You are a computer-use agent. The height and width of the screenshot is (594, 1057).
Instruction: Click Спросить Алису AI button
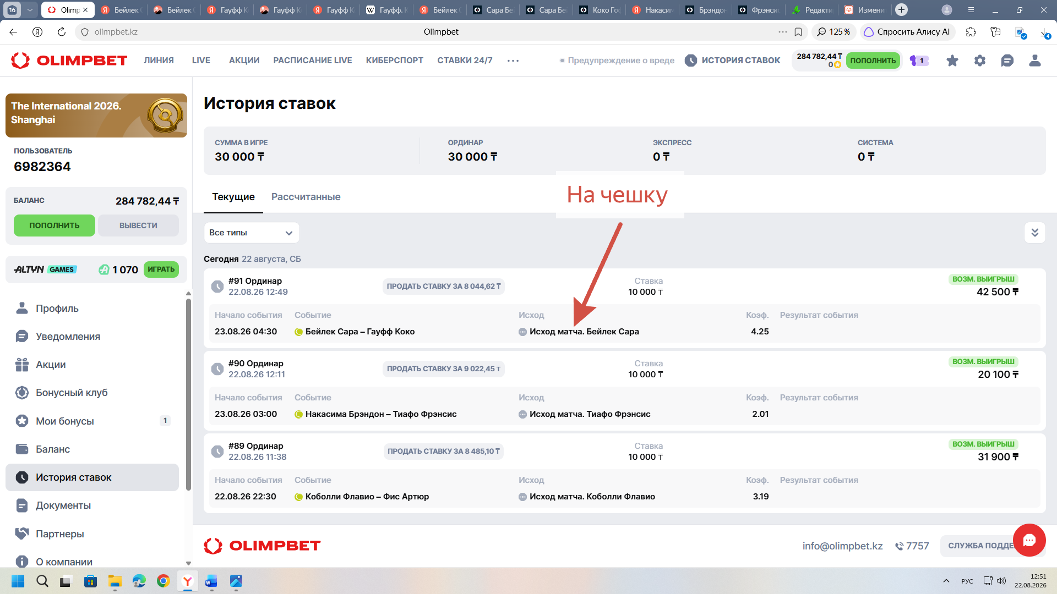coord(907,32)
